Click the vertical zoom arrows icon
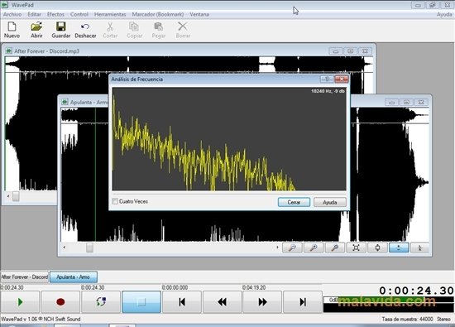 click(377, 248)
